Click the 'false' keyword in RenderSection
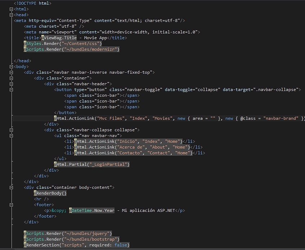305x250 pixels. [121, 245]
